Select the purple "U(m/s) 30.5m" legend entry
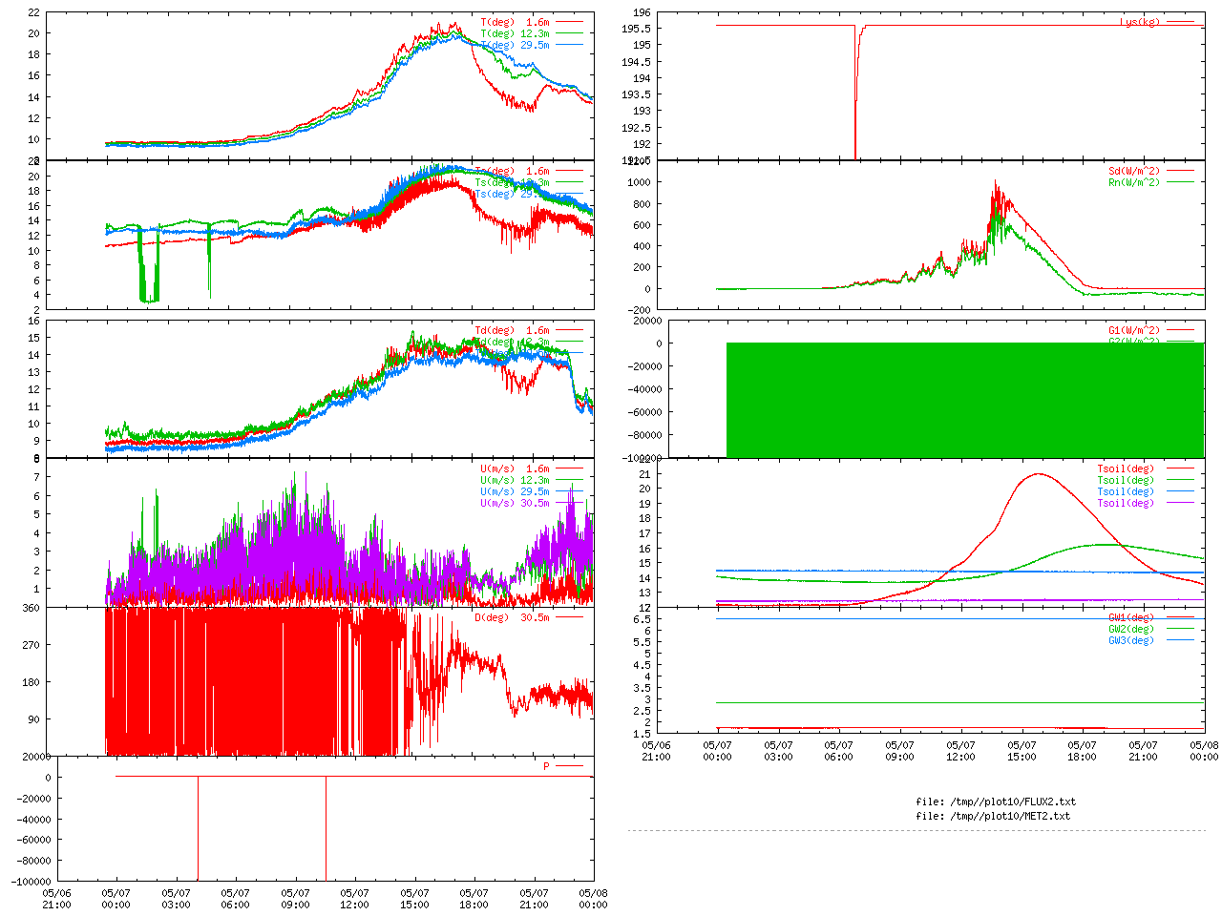 [x=516, y=504]
